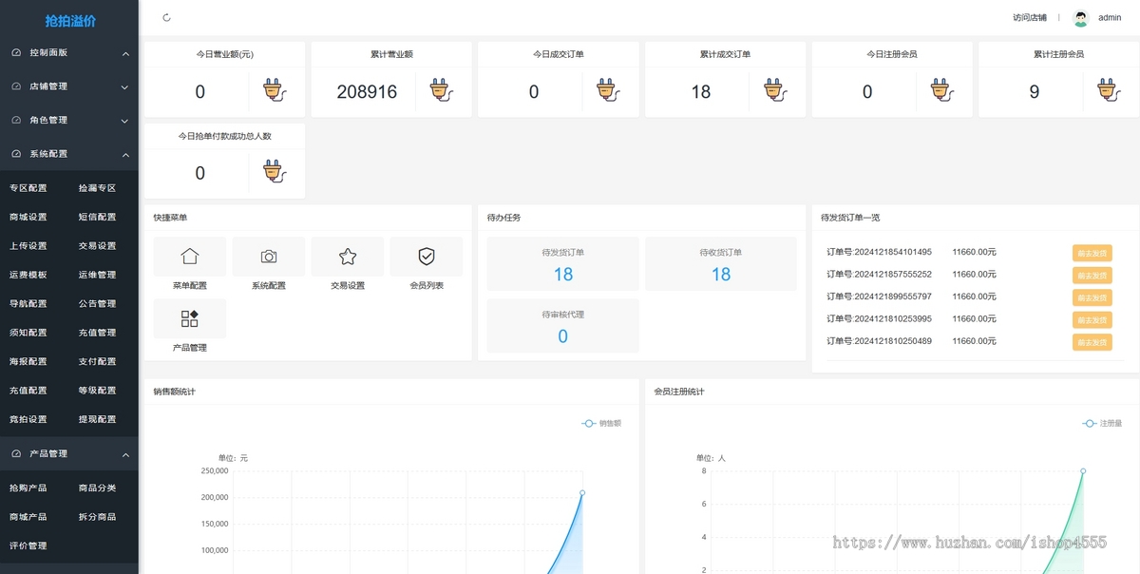The height and width of the screenshot is (574, 1140).
Task: Open 导航配置 in the sidebar
Action: click(x=28, y=304)
